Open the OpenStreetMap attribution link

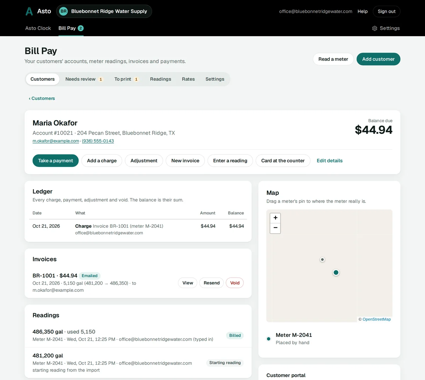[x=376, y=319]
